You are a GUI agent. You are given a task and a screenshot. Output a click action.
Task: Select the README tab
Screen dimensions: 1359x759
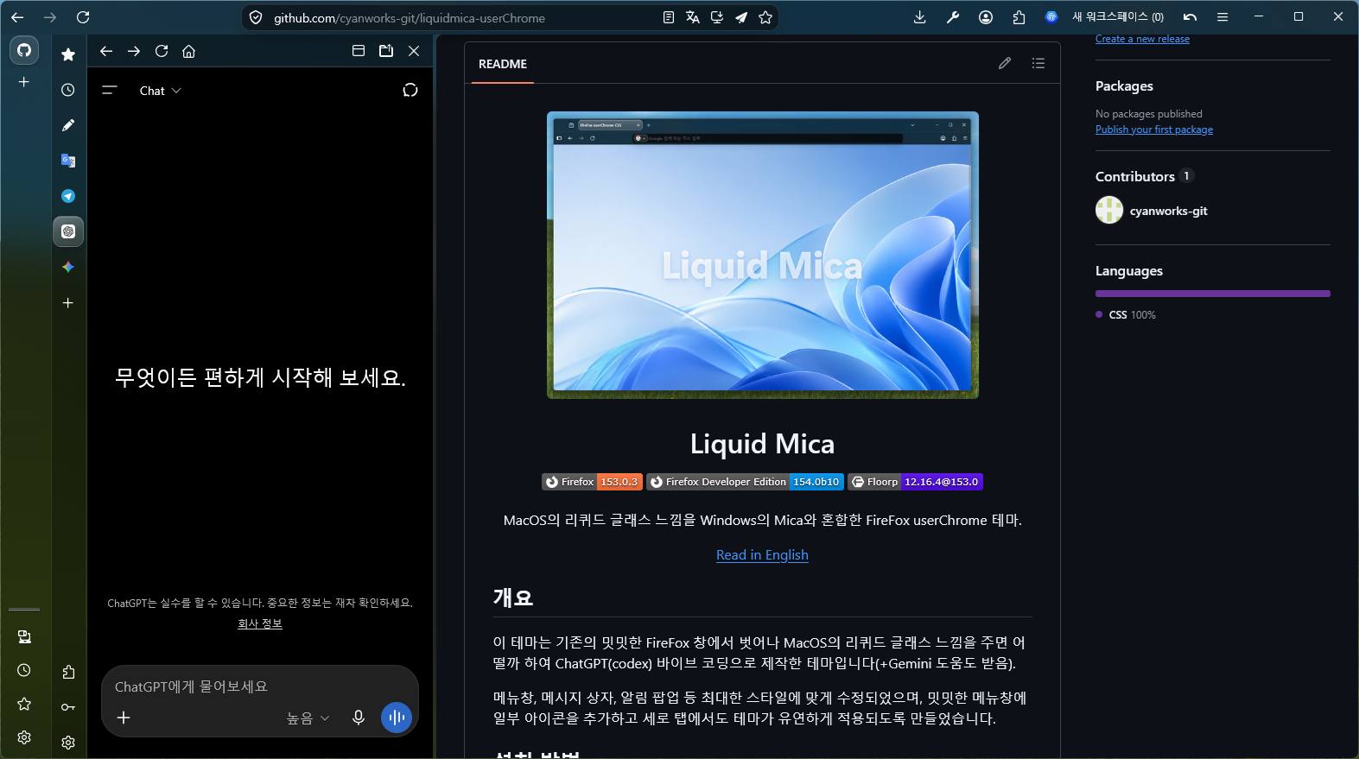[x=503, y=64]
